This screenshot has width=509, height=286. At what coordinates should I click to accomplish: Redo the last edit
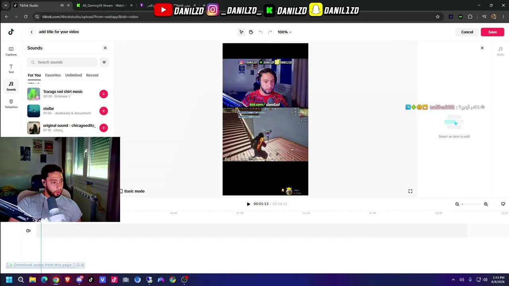click(x=270, y=32)
